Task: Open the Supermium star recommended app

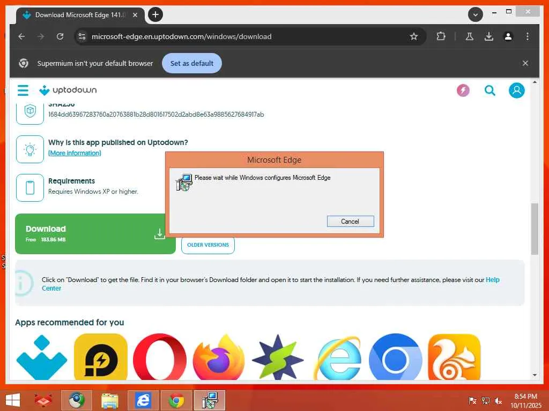Action: tap(278, 357)
